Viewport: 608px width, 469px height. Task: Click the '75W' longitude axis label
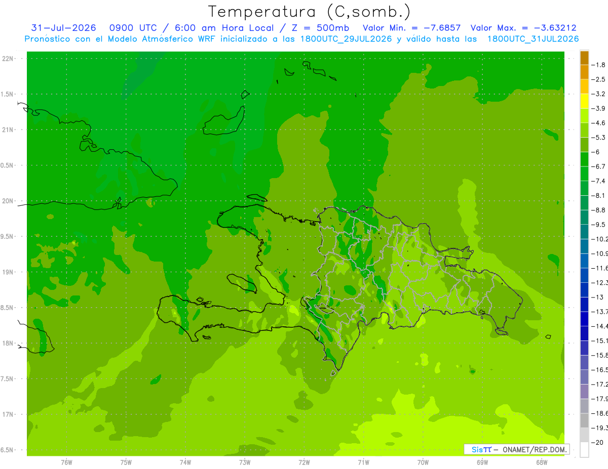126,462
